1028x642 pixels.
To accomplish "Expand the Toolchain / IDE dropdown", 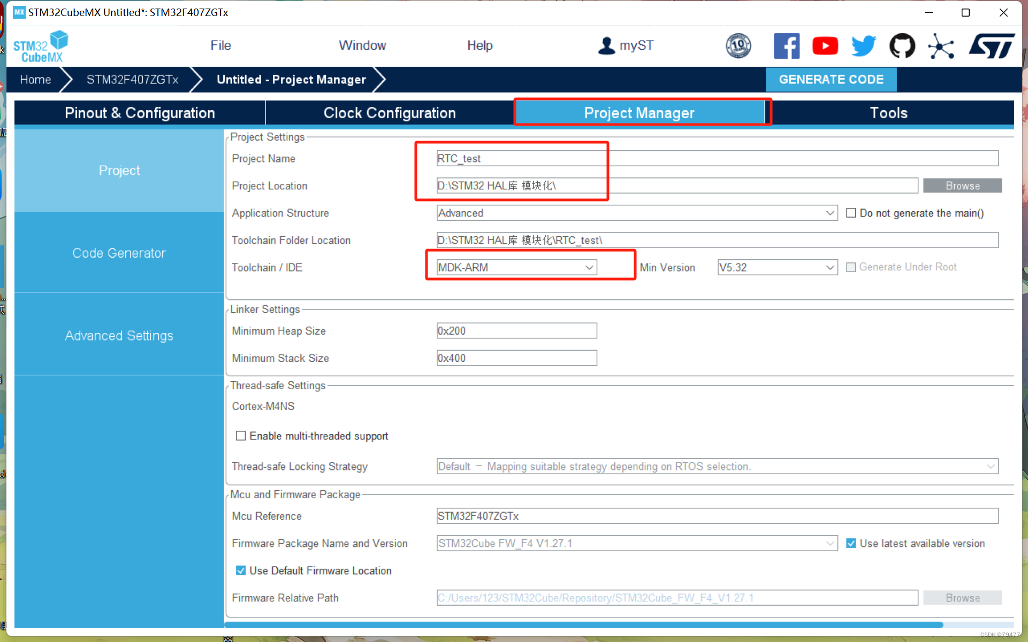I will coord(589,267).
